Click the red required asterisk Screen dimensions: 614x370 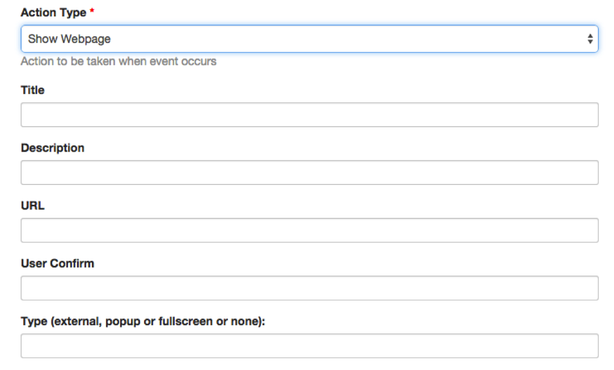pos(92,12)
